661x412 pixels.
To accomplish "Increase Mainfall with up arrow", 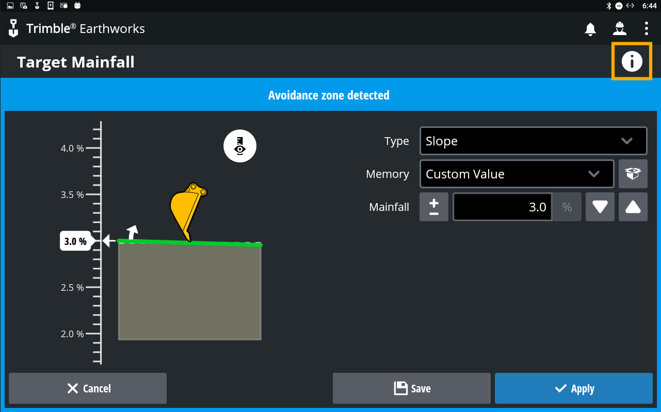I will [633, 207].
